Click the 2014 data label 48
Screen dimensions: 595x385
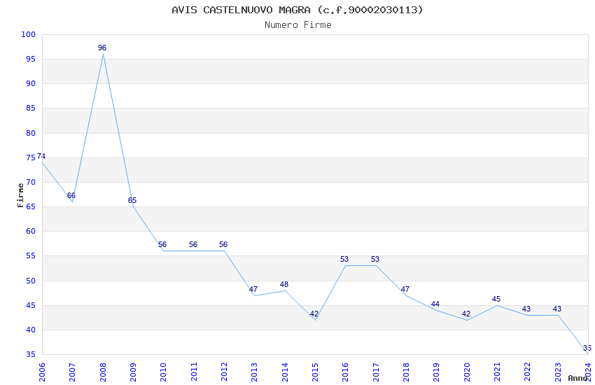283,284
